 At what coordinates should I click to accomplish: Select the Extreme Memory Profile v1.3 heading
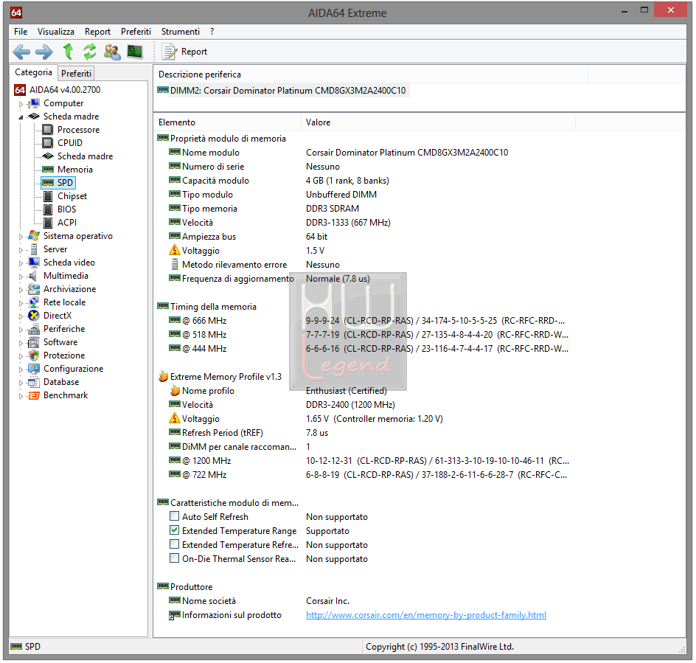[220, 377]
